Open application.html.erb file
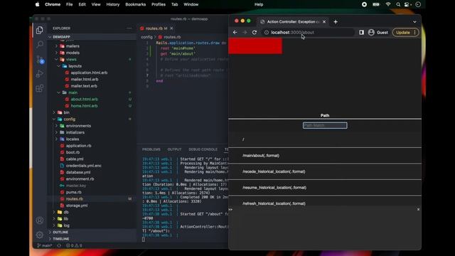Screen dimensions: 455x256 pos(89,73)
